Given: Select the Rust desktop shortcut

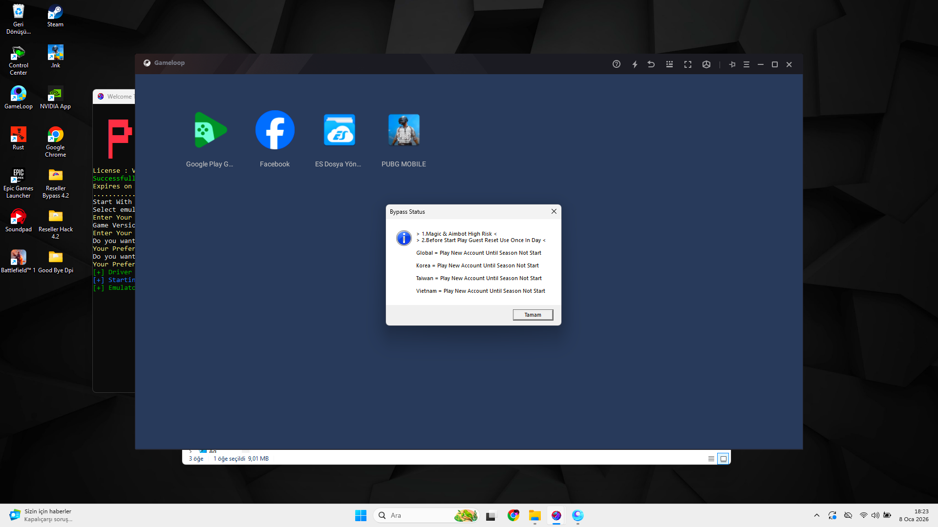Looking at the screenshot, I should point(19,139).
